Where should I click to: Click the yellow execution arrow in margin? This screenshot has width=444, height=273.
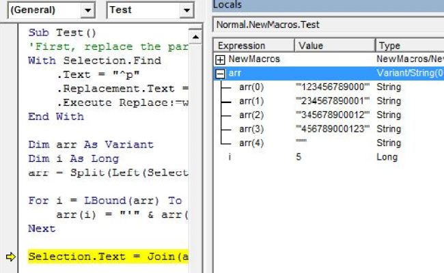coord(11,257)
